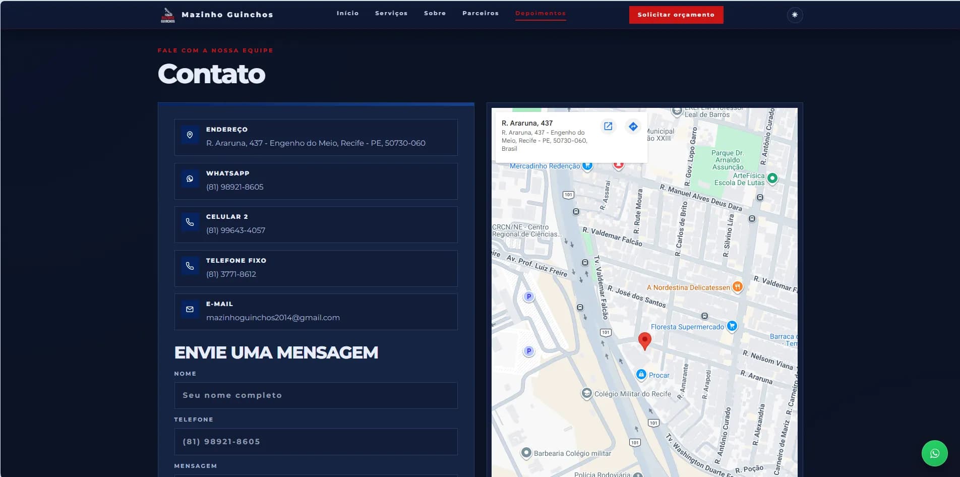Click the Colégio Militar do Recife pin
This screenshot has height=477, width=960.
click(x=586, y=393)
